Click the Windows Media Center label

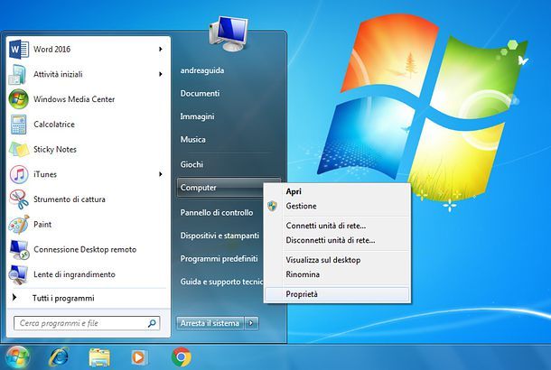point(74,99)
